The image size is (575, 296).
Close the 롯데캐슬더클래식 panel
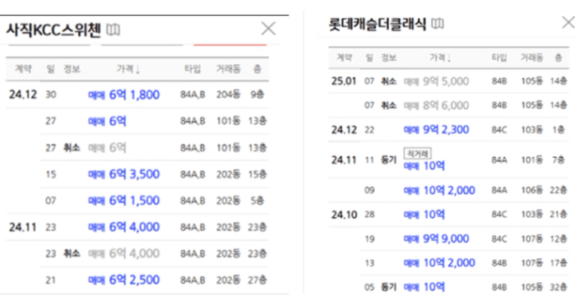pos(568,23)
